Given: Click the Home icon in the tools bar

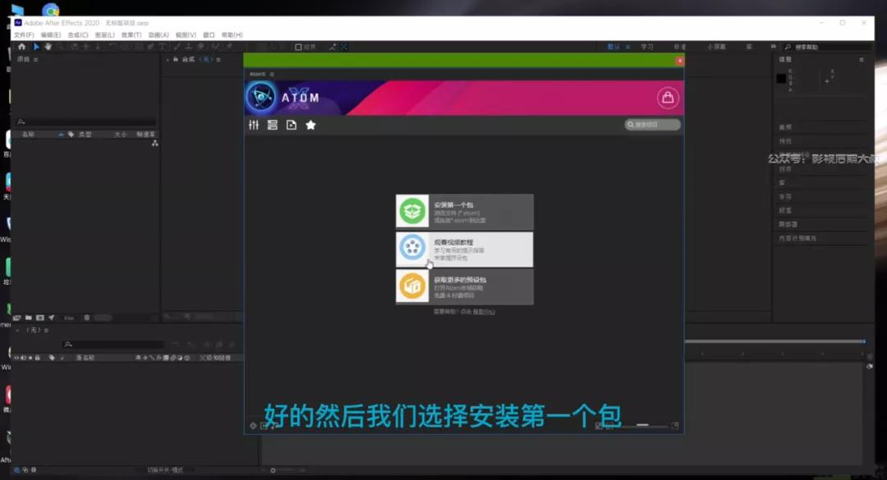Looking at the screenshot, I should (23, 47).
